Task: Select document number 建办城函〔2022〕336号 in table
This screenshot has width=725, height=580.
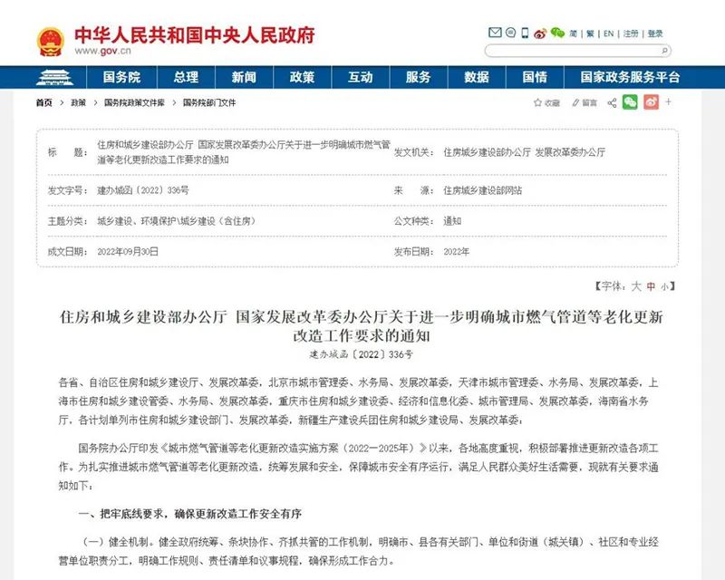Action: (x=143, y=190)
